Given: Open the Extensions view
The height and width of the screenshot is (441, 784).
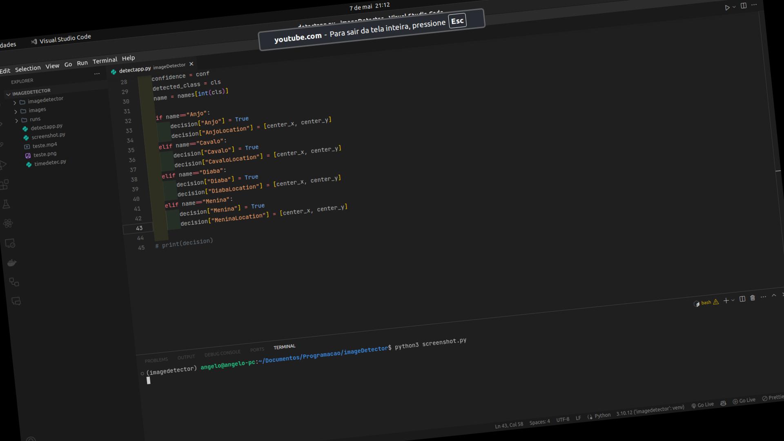Looking at the screenshot, I should [x=4, y=185].
